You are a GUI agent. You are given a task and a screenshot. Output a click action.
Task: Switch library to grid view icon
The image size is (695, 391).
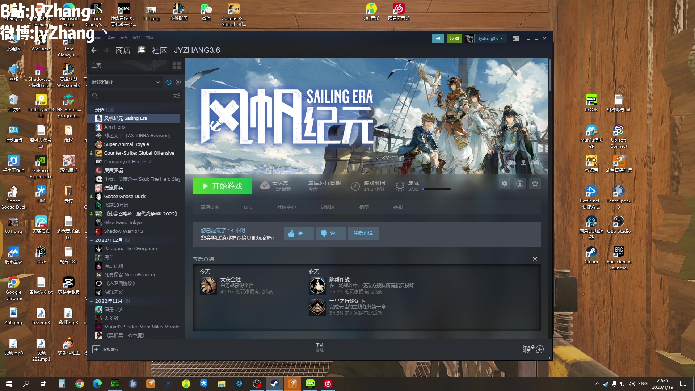point(177,66)
